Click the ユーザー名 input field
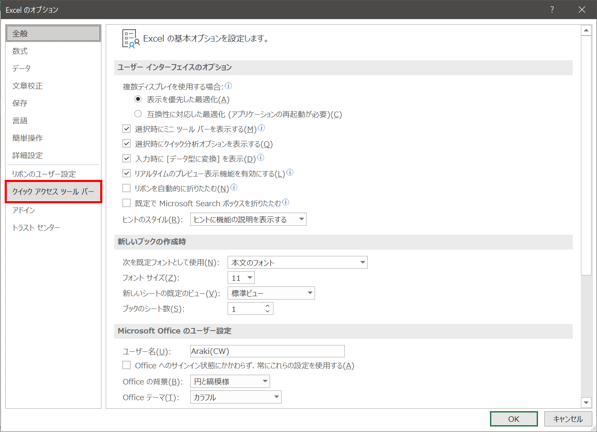Image resolution: width=597 pixels, height=432 pixels. point(268,351)
